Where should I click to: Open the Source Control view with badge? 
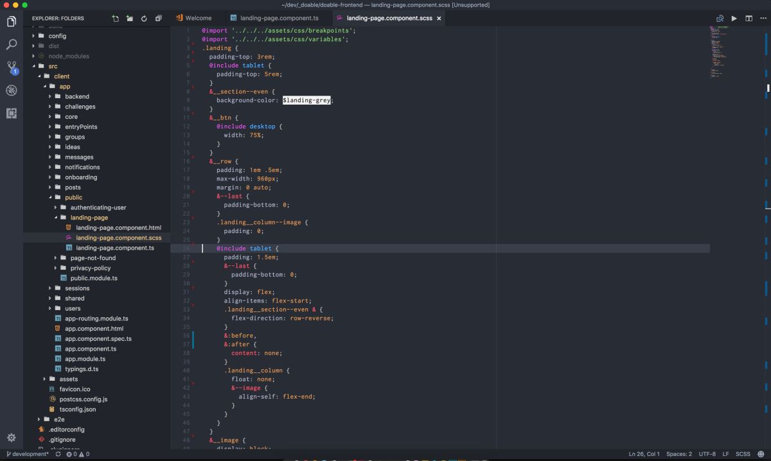(x=12, y=67)
